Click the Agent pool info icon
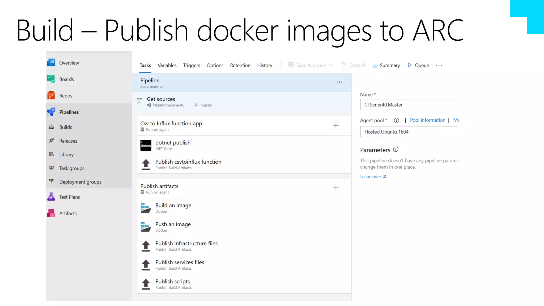544x306 pixels. (x=396, y=121)
